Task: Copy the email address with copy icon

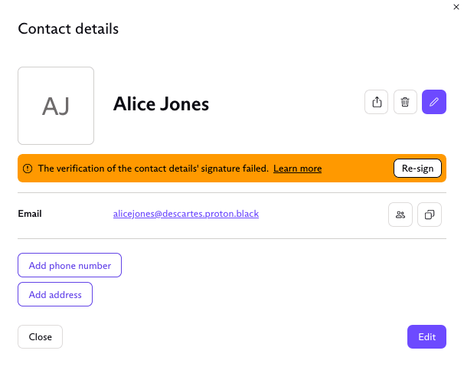Action: (430, 215)
